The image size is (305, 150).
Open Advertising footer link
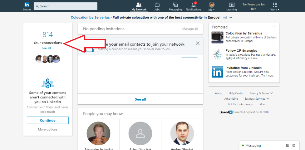(x=231, y=98)
